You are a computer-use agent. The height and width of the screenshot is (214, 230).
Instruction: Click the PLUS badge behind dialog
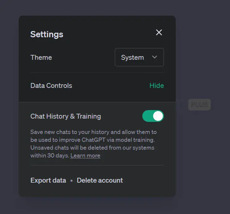(199, 105)
